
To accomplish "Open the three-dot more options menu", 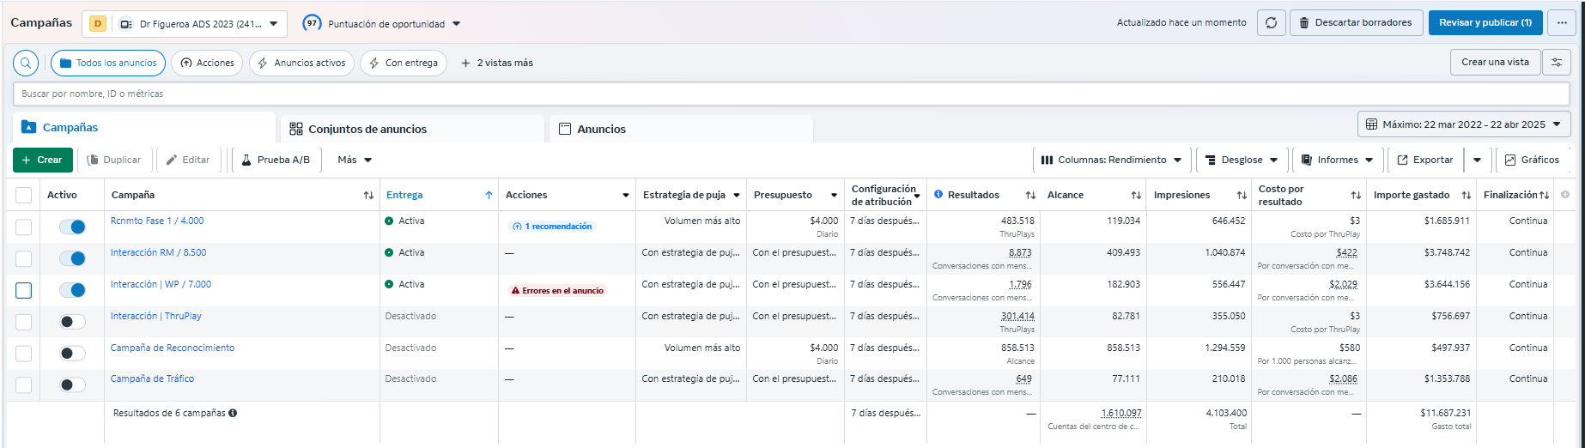I will 1562,22.
